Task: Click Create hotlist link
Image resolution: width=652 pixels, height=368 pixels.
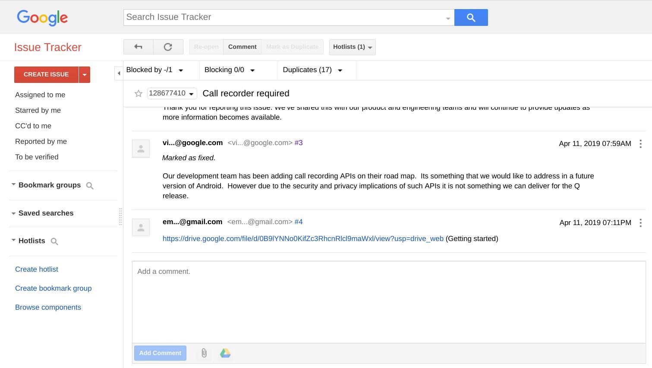Action: tap(37, 269)
